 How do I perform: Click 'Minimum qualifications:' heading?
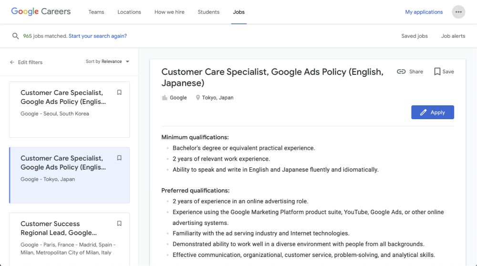tap(195, 137)
